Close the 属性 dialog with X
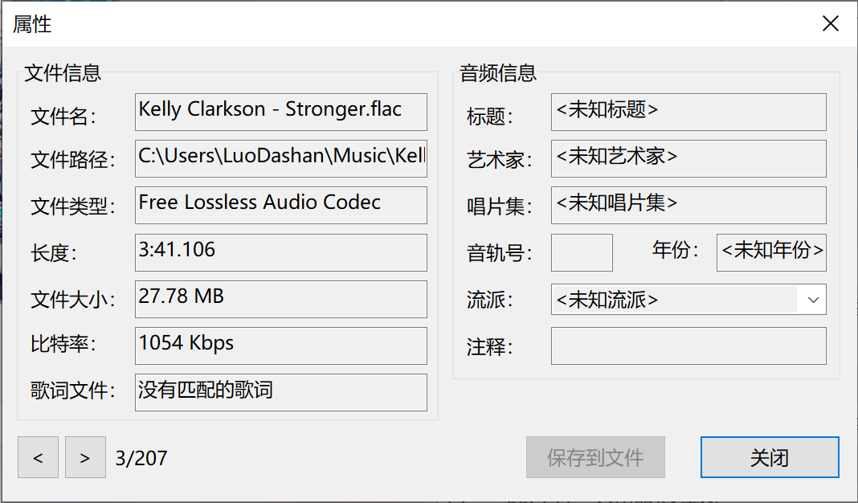858x503 pixels. pyautogui.click(x=830, y=23)
